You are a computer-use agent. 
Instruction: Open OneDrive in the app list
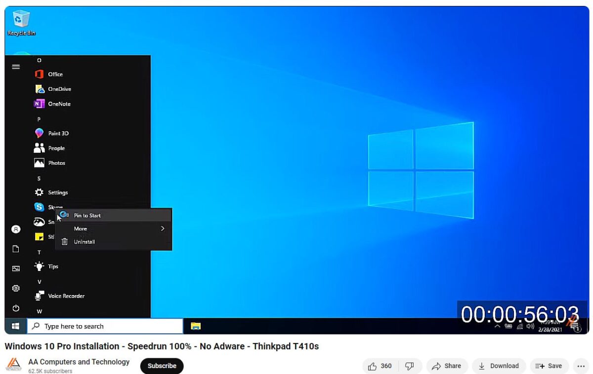click(52, 89)
